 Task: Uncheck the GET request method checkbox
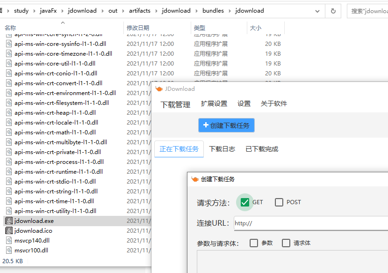coord(245,202)
